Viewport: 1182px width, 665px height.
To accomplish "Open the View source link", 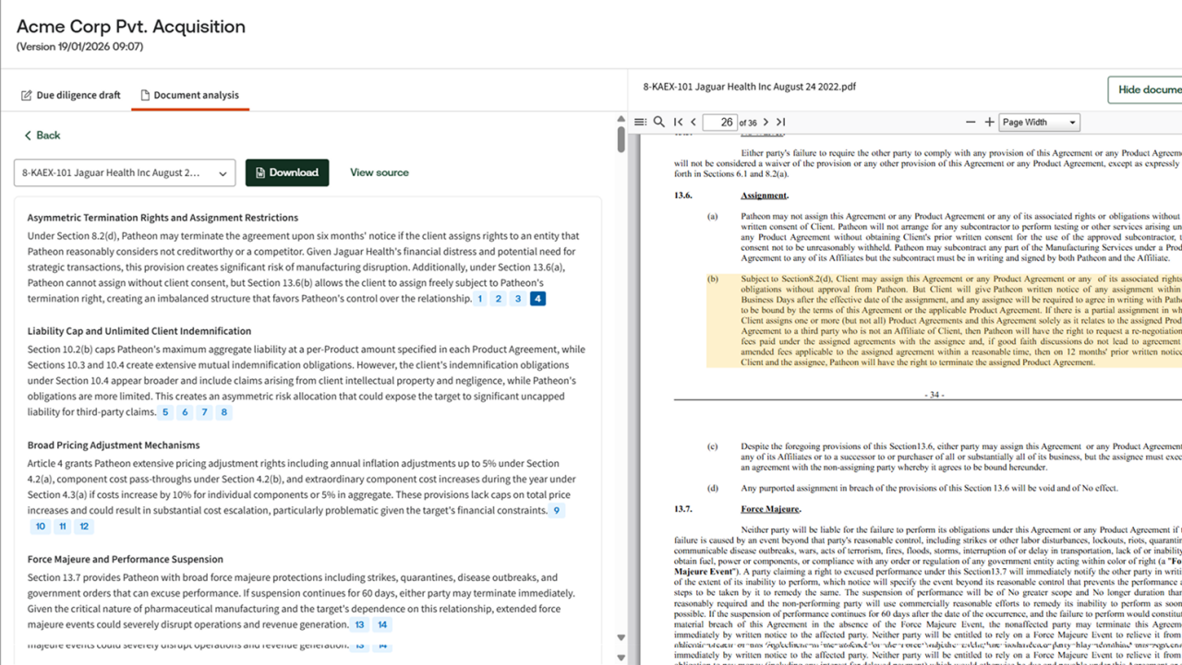I will tap(379, 172).
